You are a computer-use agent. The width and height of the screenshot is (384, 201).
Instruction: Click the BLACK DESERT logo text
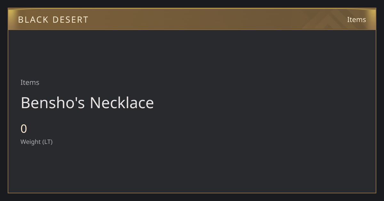53,19
